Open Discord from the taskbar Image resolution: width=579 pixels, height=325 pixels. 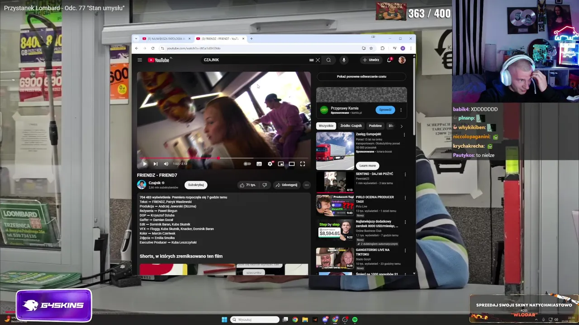(x=325, y=320)
